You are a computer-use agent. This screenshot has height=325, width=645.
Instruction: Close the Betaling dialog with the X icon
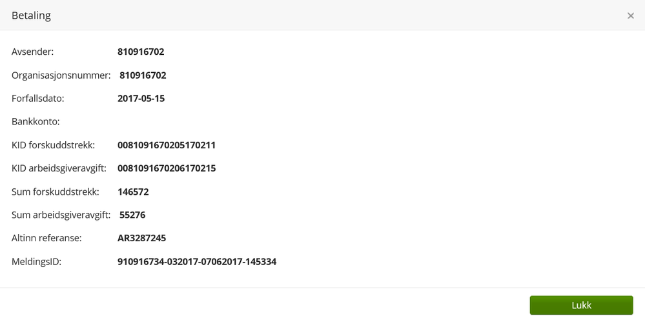coord(631,15)
